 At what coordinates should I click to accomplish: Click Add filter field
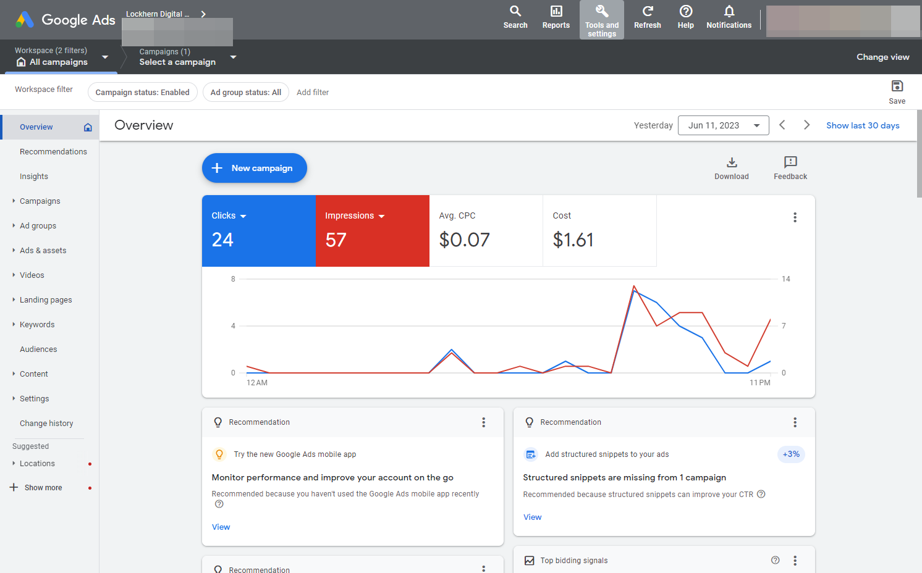[313, 92]
